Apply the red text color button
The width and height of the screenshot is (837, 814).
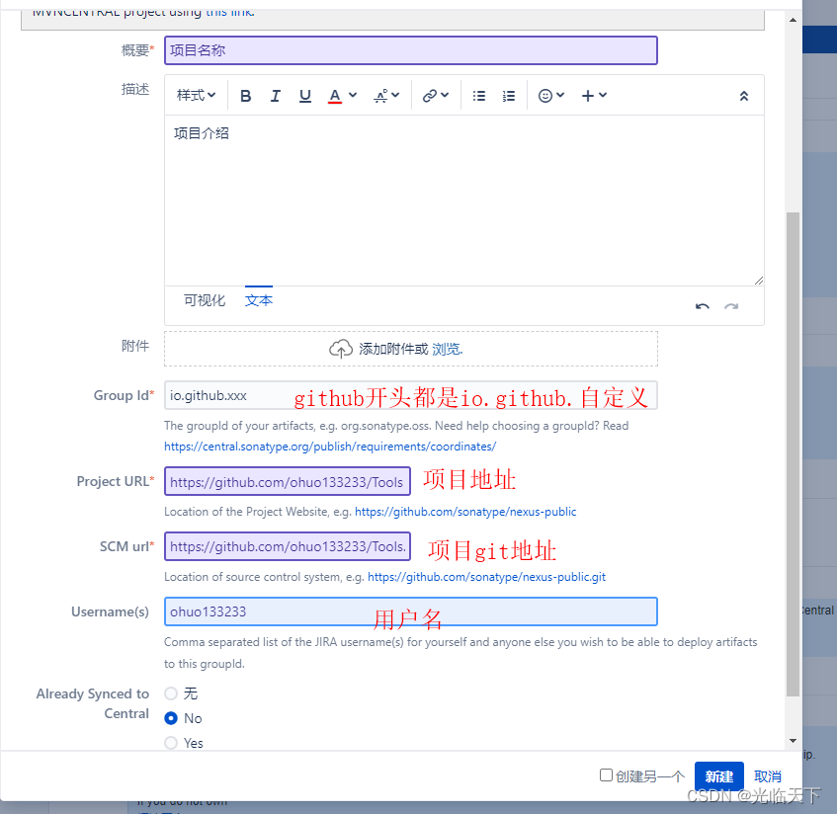(335, 96)
